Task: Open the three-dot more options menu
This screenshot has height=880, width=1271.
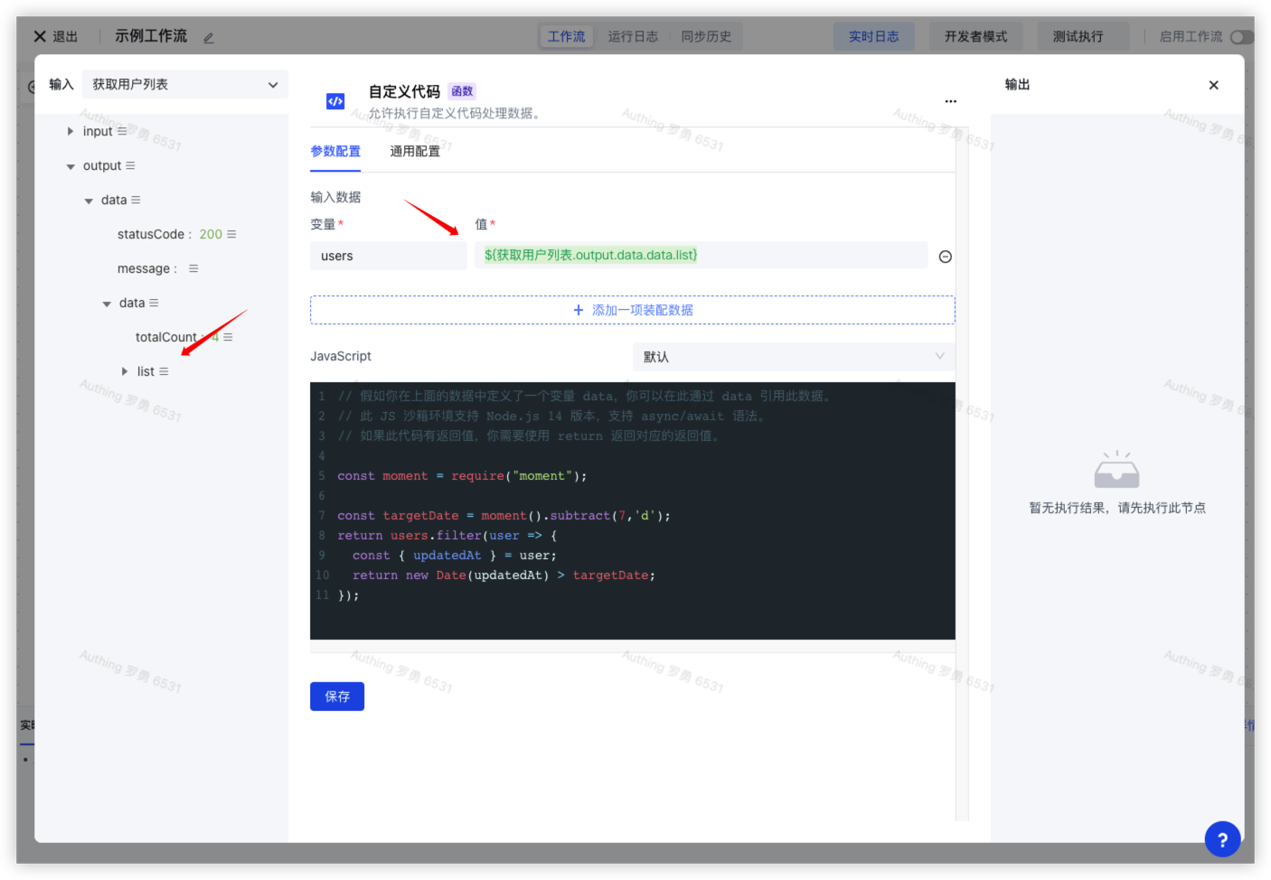Action: (950, 101)
